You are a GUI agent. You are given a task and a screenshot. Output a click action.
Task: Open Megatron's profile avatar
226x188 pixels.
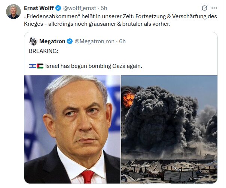pos(33,41)
